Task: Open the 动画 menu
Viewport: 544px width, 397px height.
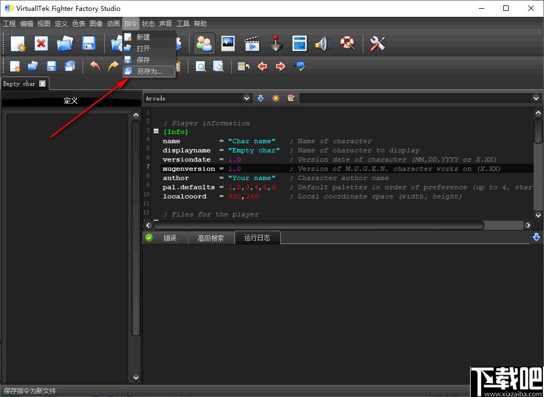Action: [x=113, y=23]
